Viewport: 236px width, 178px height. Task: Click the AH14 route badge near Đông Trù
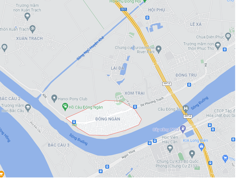[x=167, y=84]
